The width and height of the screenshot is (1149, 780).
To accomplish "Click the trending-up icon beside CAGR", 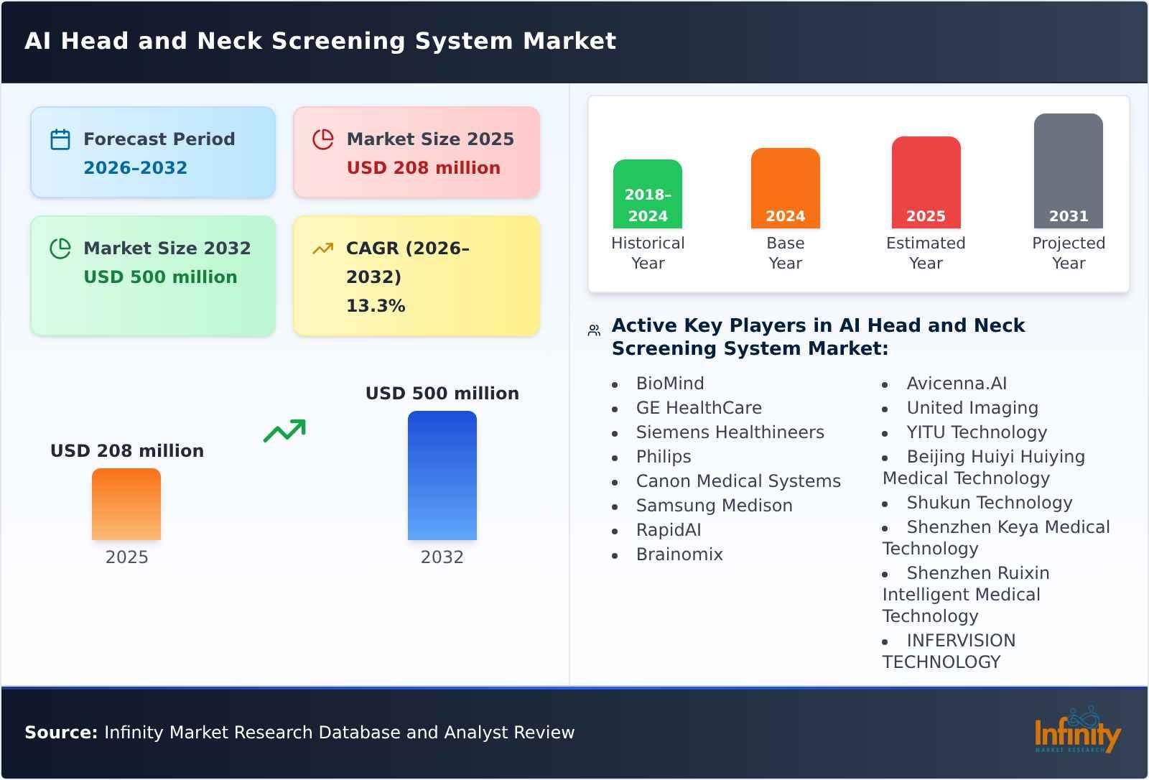I will point(323,249).
